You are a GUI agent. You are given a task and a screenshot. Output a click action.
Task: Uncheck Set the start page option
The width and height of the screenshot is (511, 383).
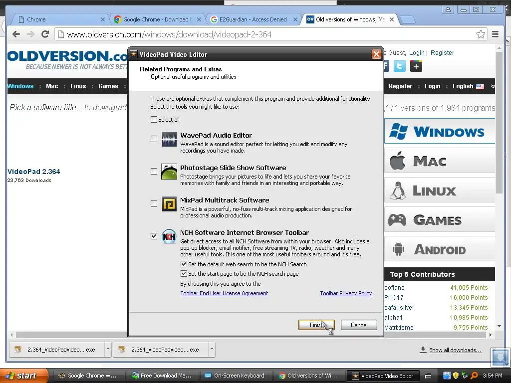point(184,274)
